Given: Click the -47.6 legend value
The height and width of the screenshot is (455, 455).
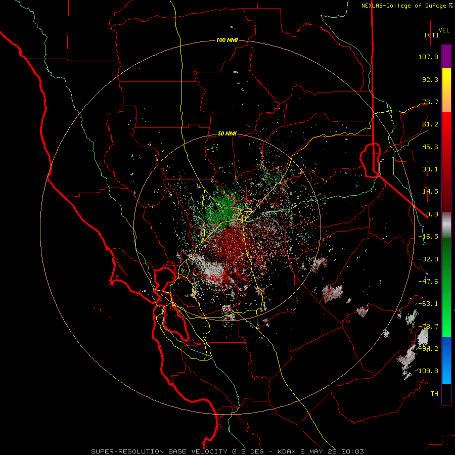Looking at the screenshot, I should 428,282.
